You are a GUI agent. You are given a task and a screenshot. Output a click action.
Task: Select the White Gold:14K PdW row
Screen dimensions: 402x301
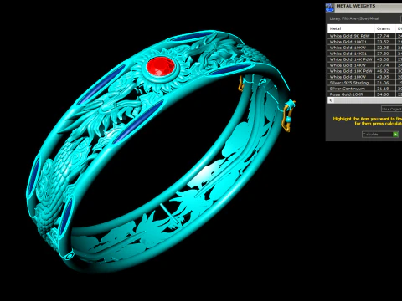click(364, 59)
